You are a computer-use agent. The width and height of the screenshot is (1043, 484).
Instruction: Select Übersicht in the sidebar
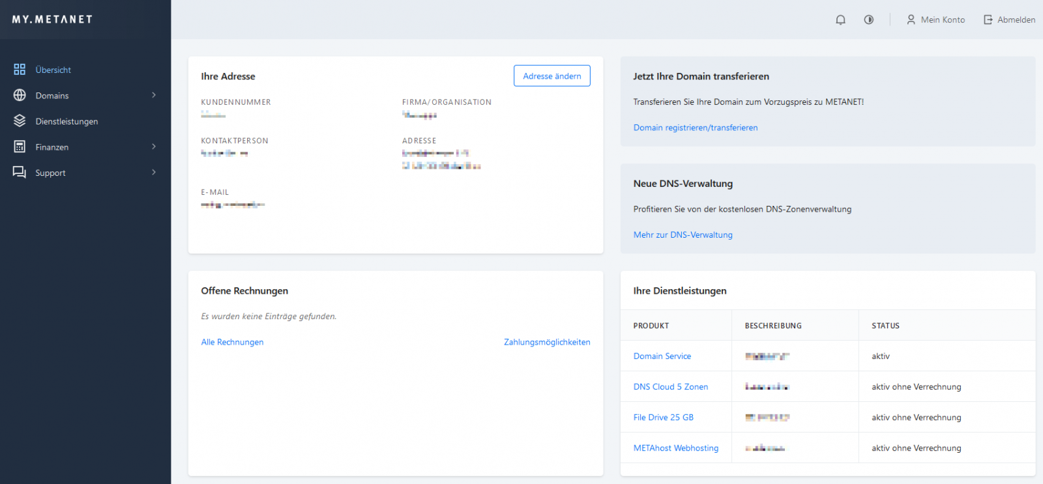(x=53, y=70)
